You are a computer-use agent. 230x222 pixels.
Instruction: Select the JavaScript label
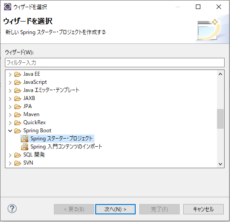tap(35, 82)
